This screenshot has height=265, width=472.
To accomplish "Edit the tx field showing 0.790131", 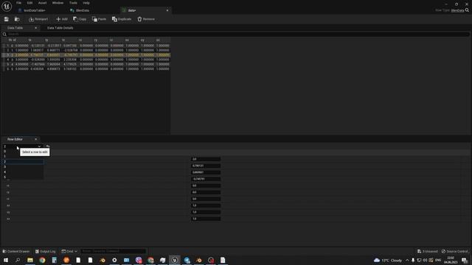I will pyautogui.click(x=206, y=166).
